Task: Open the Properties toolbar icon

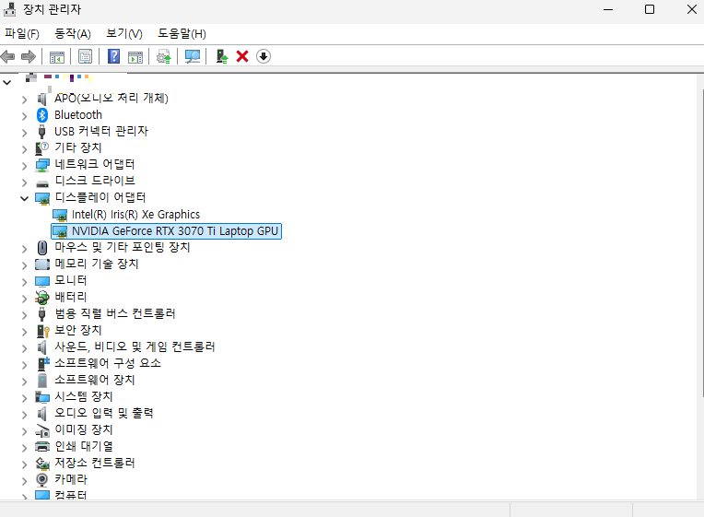Action: 85,56
